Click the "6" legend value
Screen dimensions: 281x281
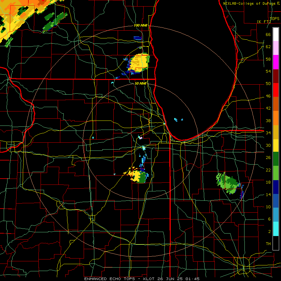coord(269,219)
